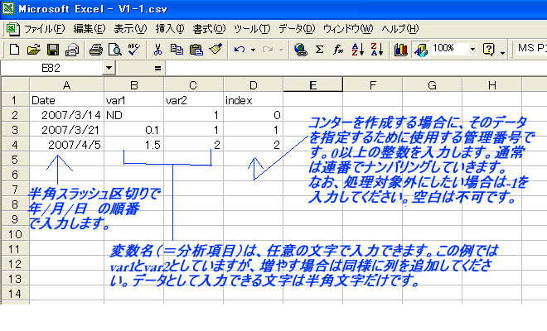Sort ascending with the A-Z icon

[x=357, y=50]
